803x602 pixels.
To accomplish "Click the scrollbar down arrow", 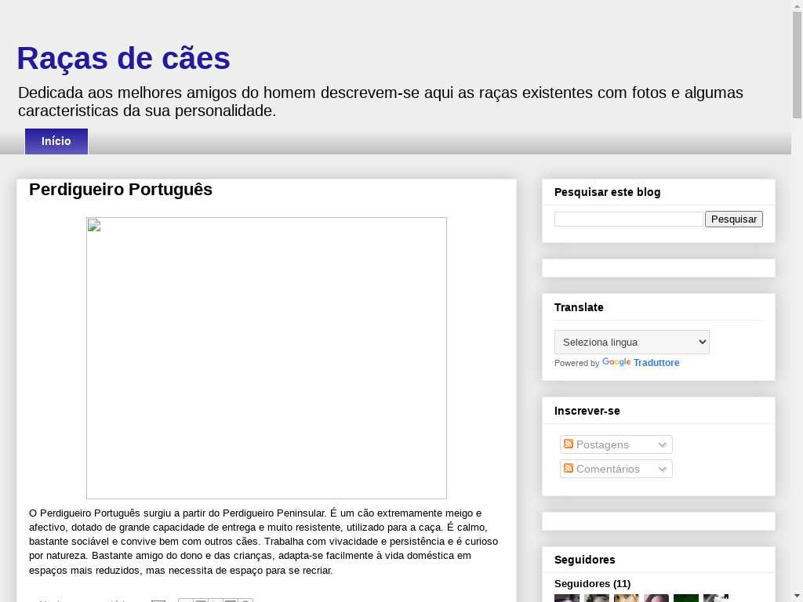I will click(797, 596).
